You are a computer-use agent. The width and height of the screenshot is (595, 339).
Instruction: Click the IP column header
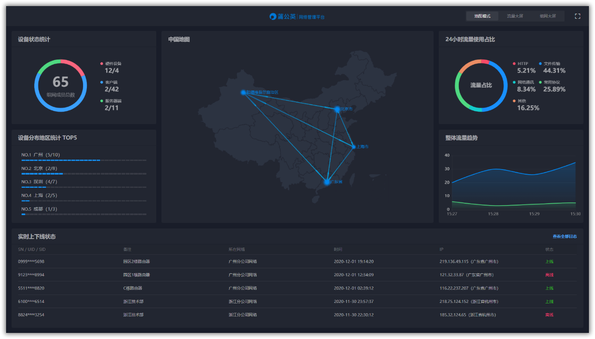442,250
